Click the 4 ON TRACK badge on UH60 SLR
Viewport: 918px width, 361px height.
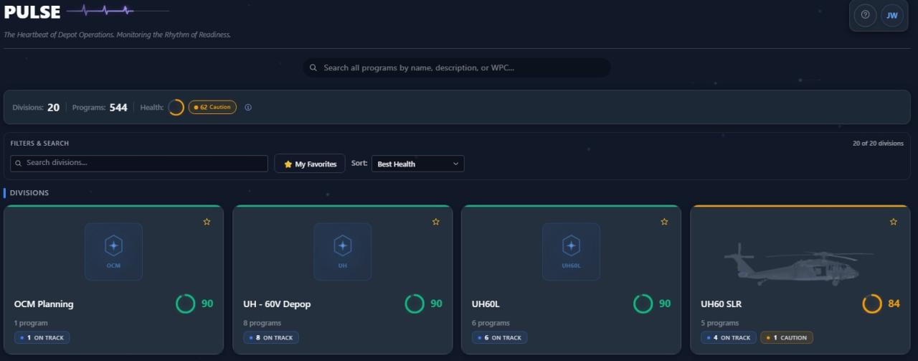(x=728, y=337)
